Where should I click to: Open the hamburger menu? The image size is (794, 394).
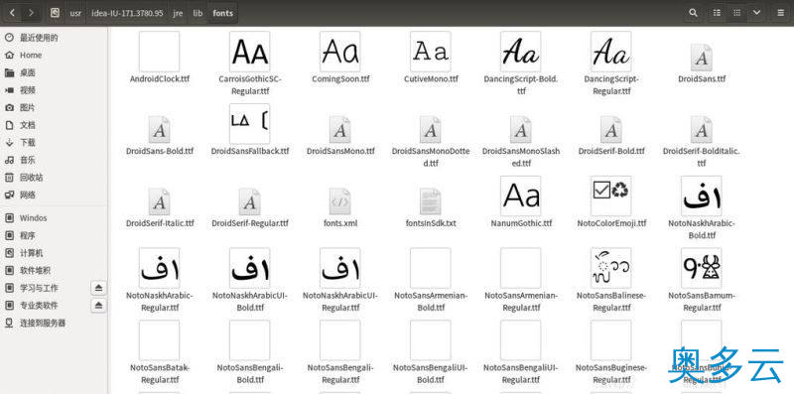(x=780, y=13)
